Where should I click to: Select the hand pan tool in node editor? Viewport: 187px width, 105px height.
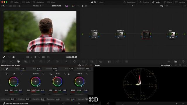(x=86, y=6)
